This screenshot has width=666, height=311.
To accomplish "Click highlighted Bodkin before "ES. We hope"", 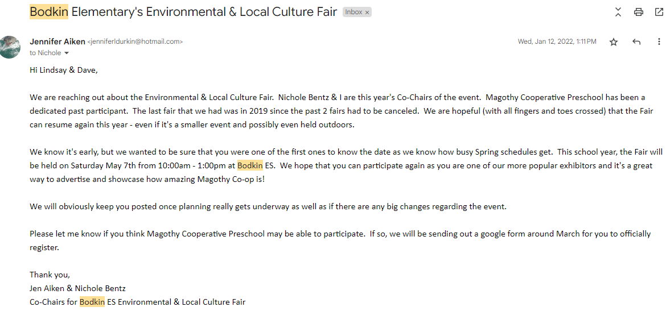I will 250,165.
